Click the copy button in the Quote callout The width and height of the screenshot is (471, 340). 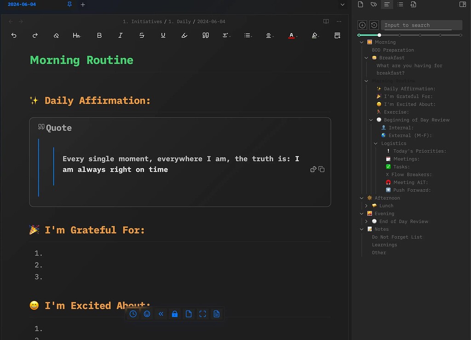[322, 170]
